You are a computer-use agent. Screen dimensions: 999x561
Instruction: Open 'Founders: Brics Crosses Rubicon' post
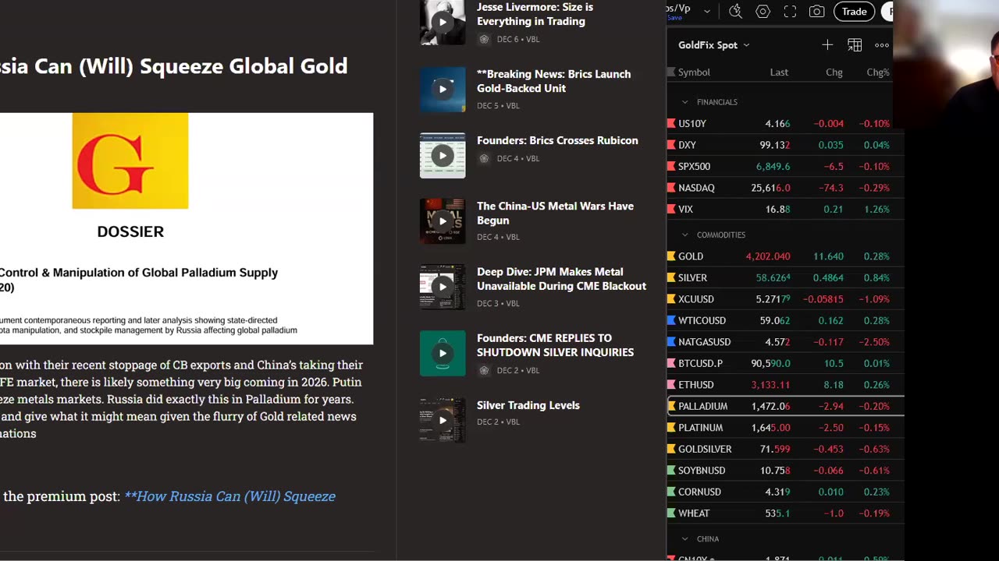pos(557,140)
